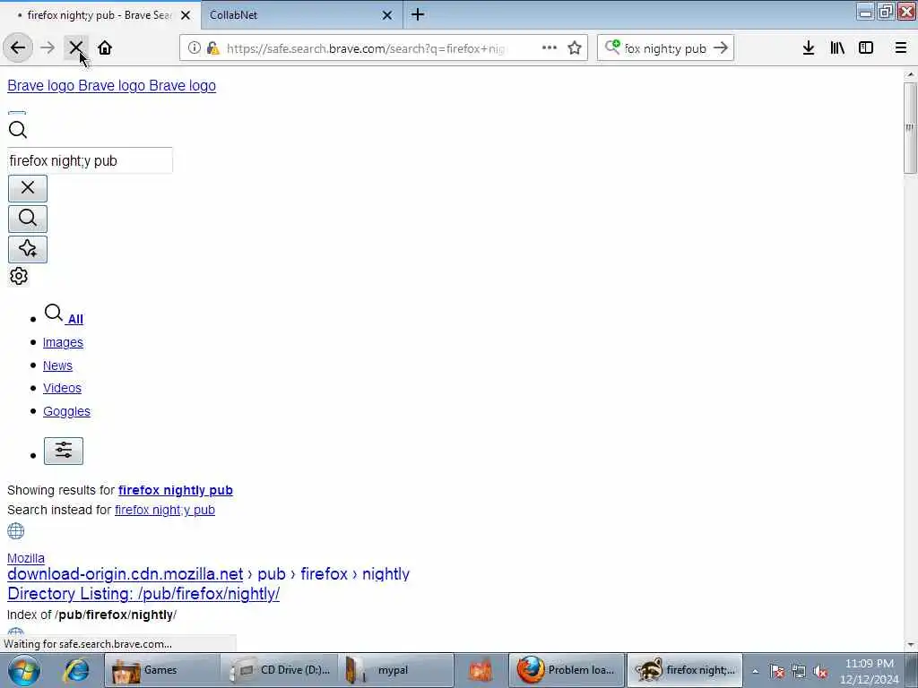The image size is (918, 688).
Task: Show site information icon in address bar
Action: click(194, 48)
